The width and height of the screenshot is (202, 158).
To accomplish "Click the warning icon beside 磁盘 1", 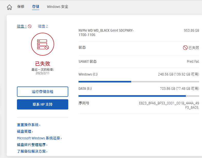I will click(30, 26).
